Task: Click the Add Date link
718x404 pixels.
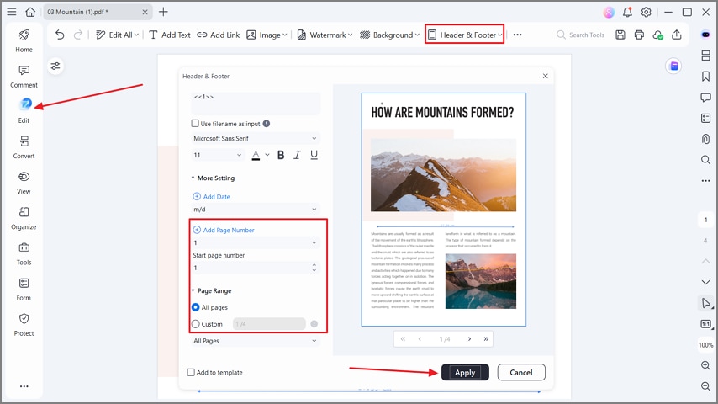Action: coord(212,197)
